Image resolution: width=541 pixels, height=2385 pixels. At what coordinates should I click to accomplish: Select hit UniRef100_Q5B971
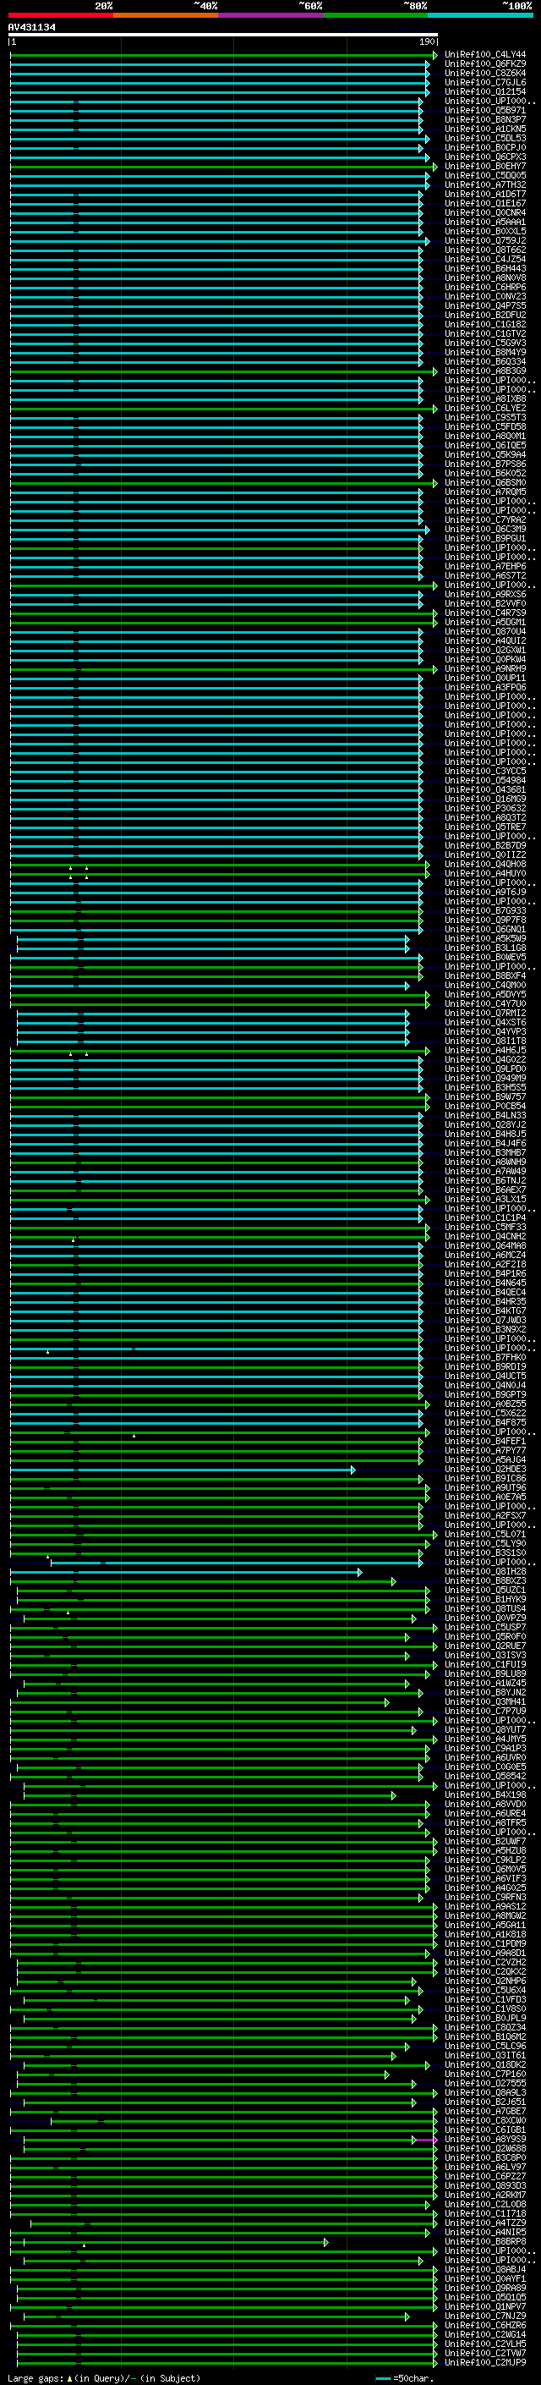point(485,110)
